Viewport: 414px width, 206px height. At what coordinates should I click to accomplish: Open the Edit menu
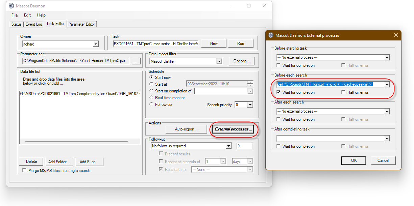tap(27, 15)
